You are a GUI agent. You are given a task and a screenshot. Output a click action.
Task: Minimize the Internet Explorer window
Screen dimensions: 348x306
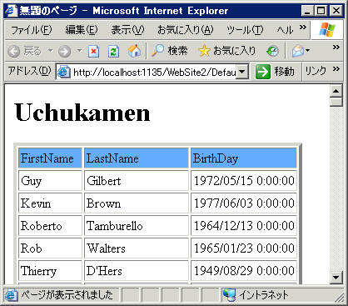tap(308, 11)
